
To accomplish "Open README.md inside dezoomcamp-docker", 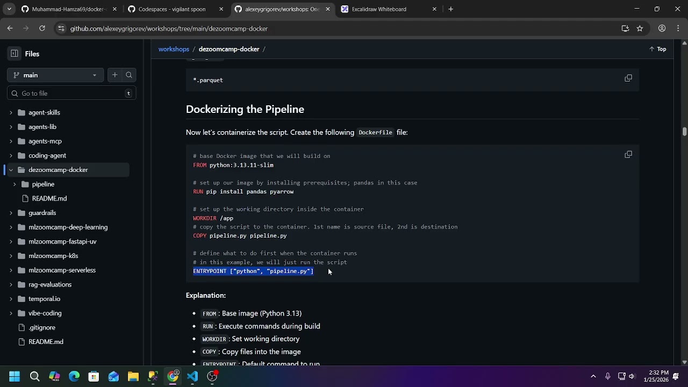I will click(x=49, y=198).
